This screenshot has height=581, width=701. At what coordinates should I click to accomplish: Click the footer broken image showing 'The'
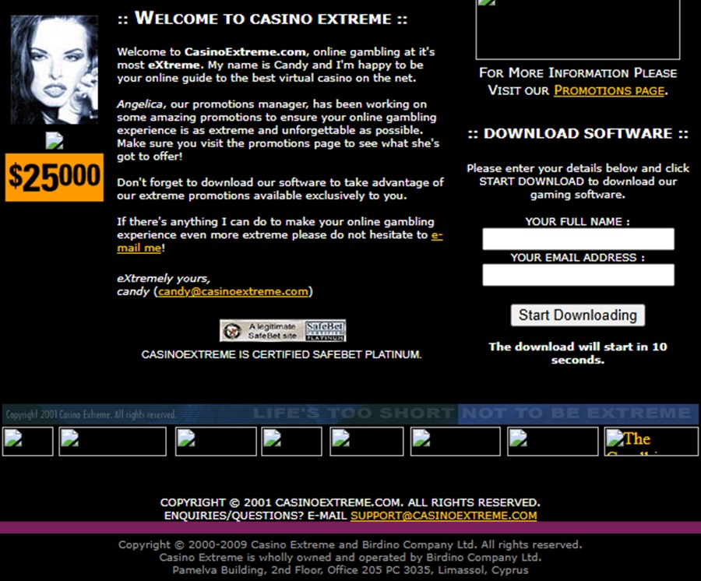coord(651,442)
